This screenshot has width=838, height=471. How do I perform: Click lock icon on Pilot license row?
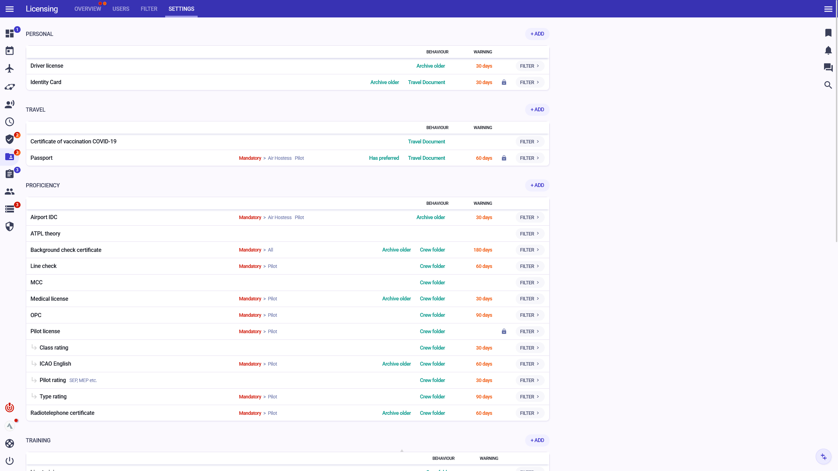(504, 331)
